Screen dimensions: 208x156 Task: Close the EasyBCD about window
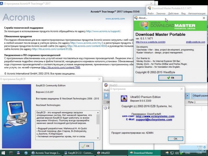point(99,79)
